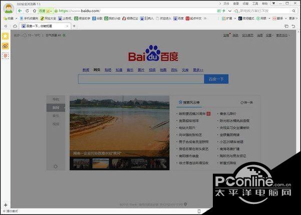Show more bookmarks with double chevron
Image resolution: width=301 pixels, height=215 pixels.
pos(205,18)
